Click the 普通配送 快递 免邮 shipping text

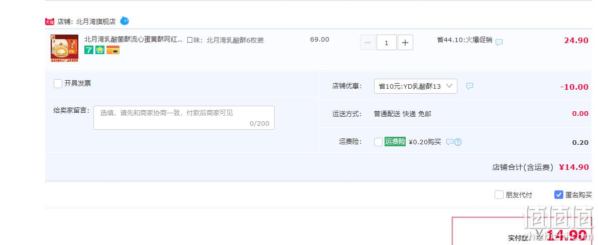403,114
